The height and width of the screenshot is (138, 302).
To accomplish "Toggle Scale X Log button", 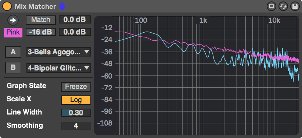I will click(76, 100).
